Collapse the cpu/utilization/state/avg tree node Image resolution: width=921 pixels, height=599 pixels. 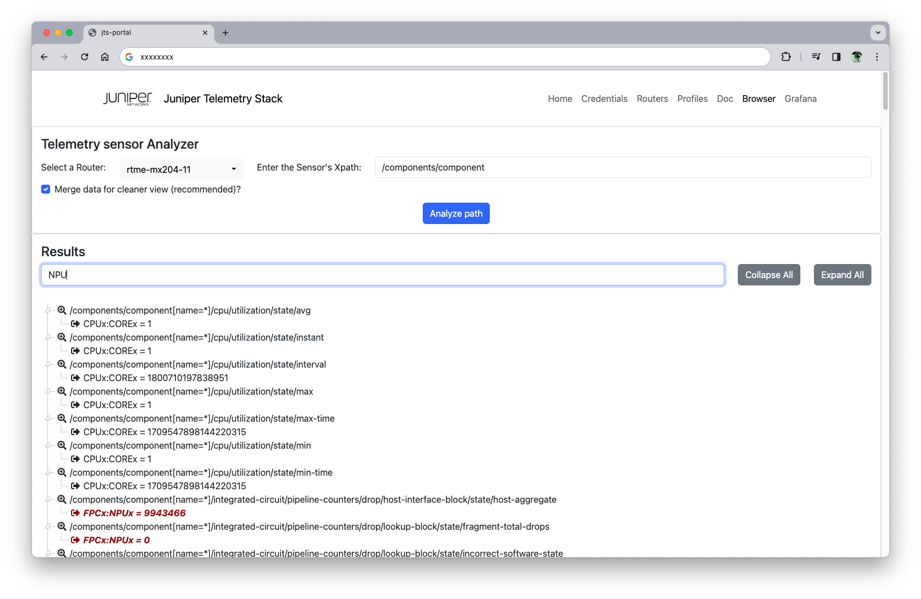coord(48,310)
